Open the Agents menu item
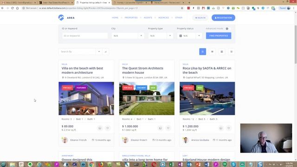The image size is (297, 167). coord(148,18)
